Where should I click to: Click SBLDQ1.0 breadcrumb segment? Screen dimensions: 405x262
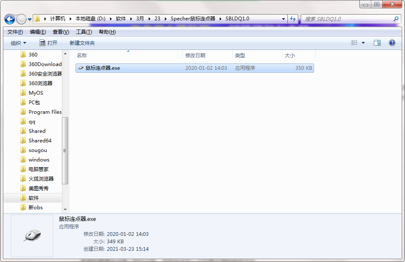237,19
